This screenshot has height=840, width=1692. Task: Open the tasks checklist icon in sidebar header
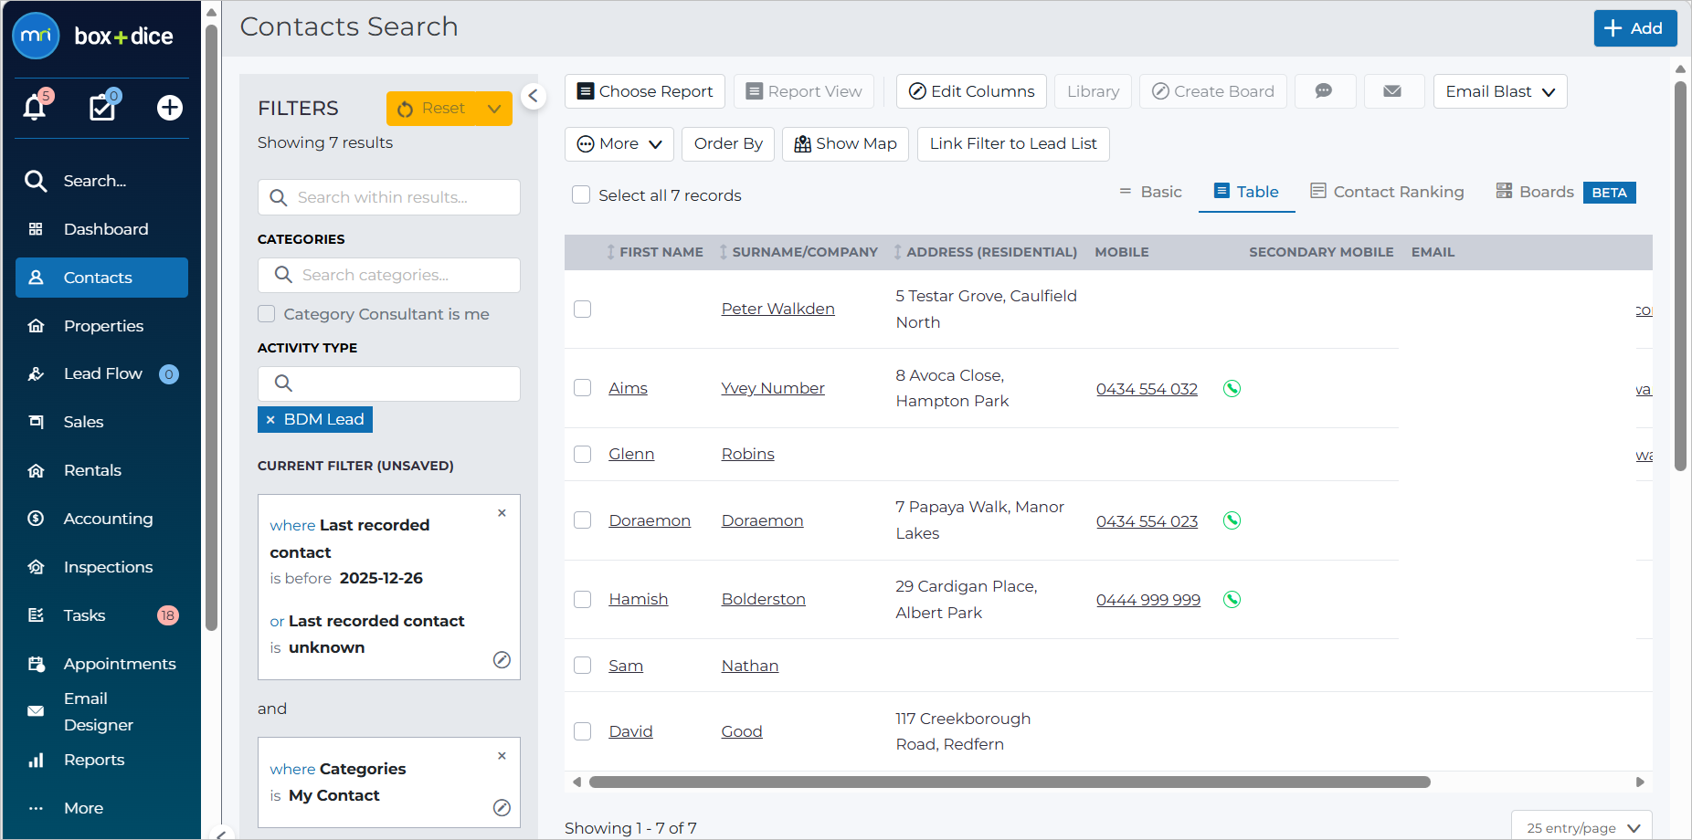(x=102, y=107)
